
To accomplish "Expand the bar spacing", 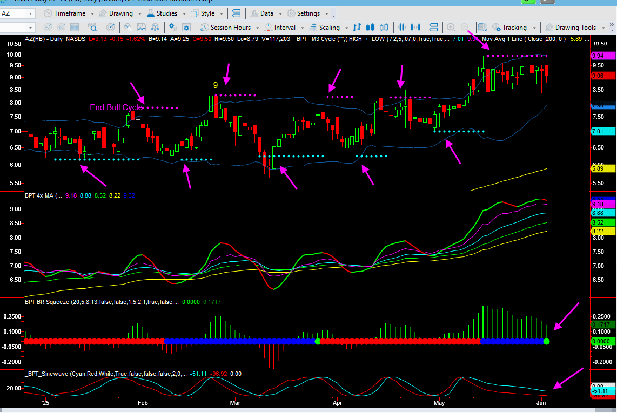I will [x=415, y=28].
